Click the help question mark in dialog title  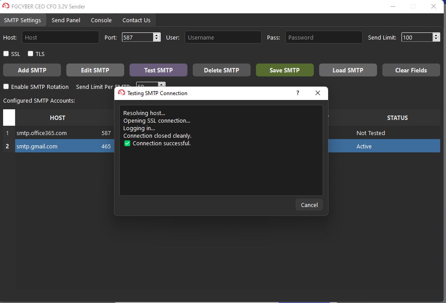tap(298, 93)
